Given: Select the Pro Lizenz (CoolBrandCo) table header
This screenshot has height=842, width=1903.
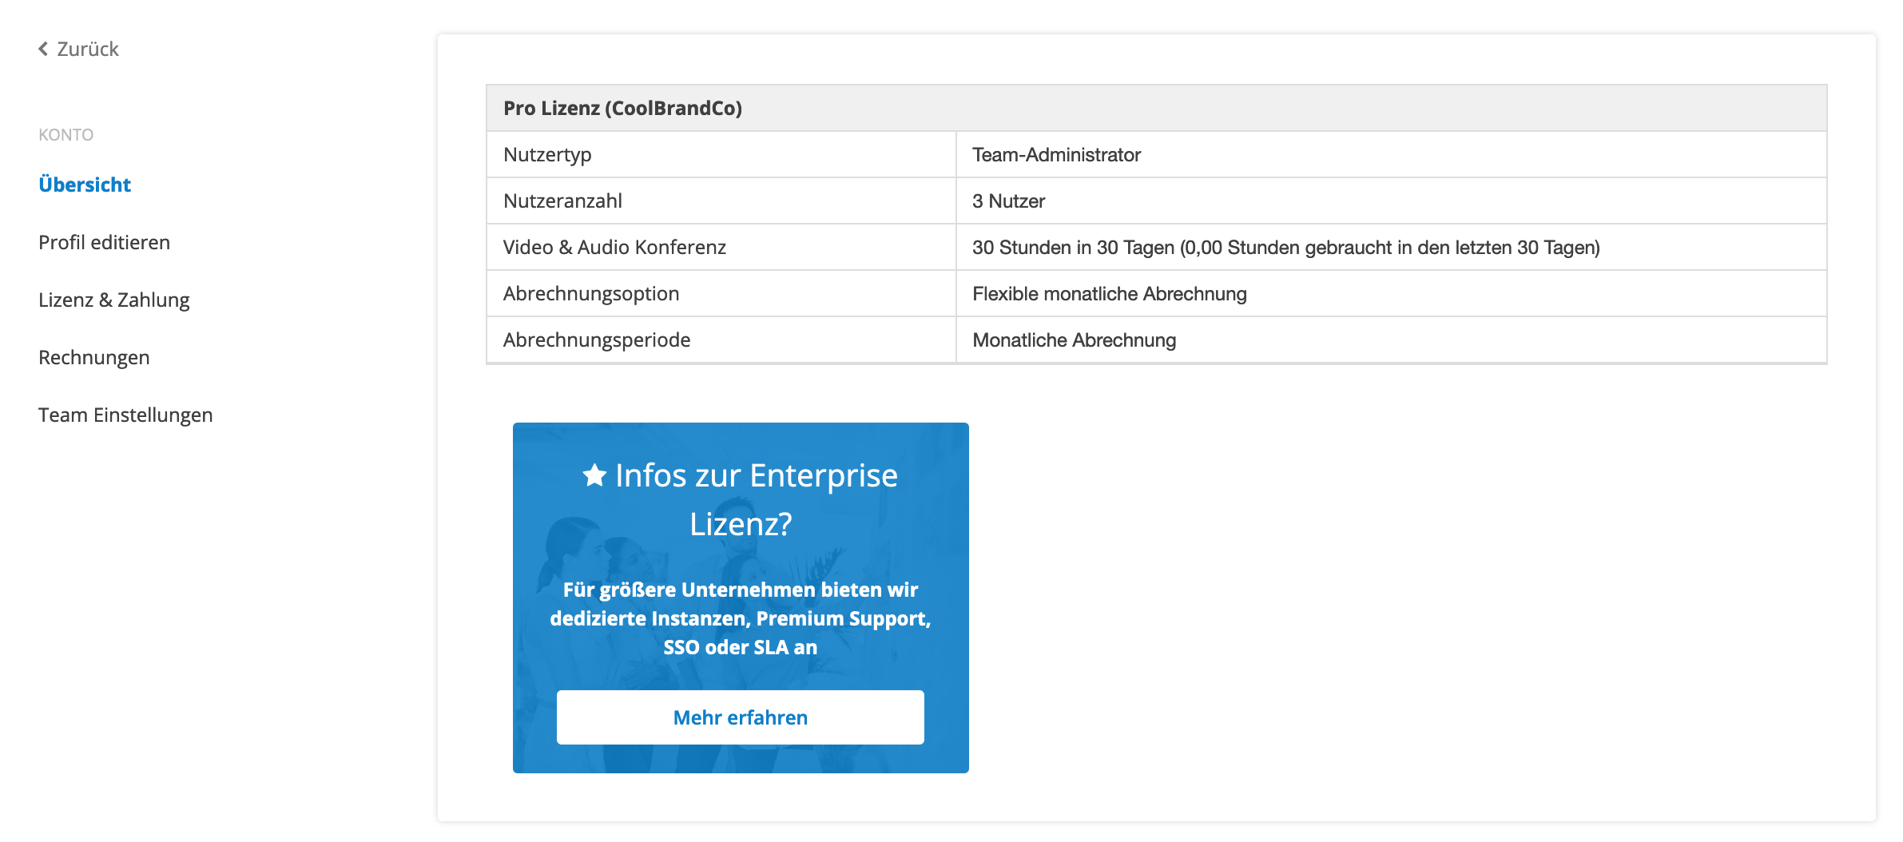Looking at the screenshot, I should tap(1156, 108).
